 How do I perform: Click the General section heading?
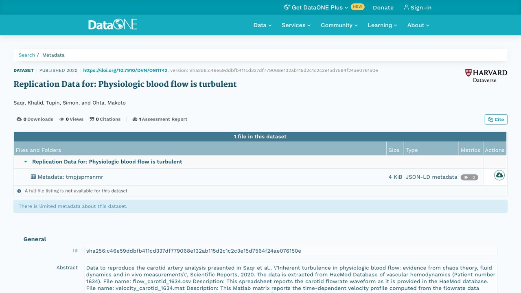35,239
